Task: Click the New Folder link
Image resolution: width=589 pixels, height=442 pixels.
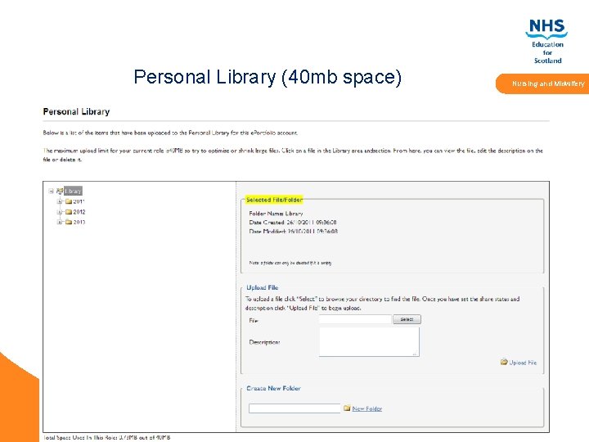Action: (x=367, y=409)
